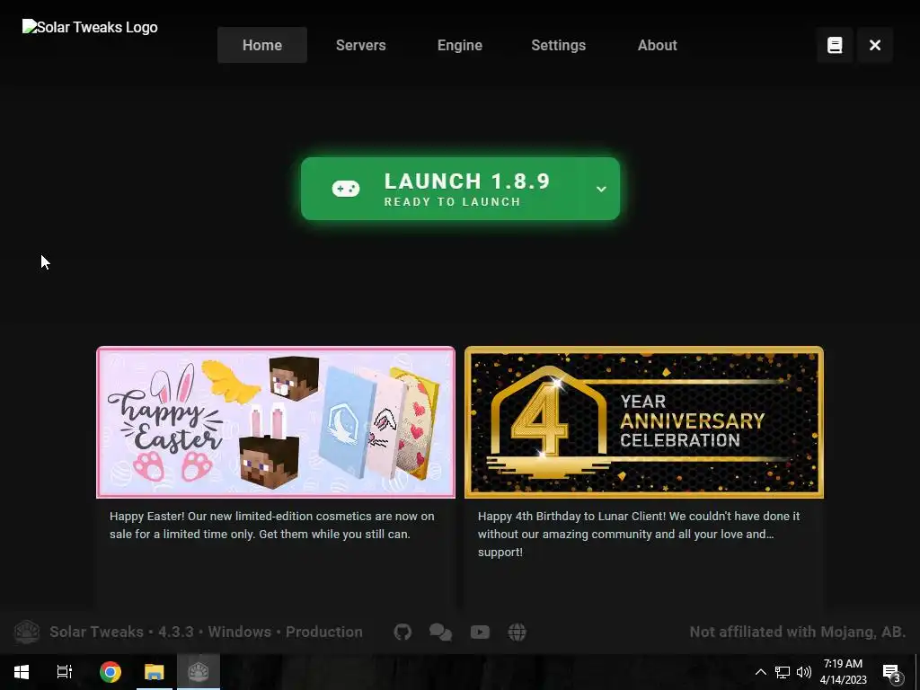Select Solar Tweaks taskbar app icon
This screenshot has height=690, width=920.
pyautogui.click(x=199, y=672)
